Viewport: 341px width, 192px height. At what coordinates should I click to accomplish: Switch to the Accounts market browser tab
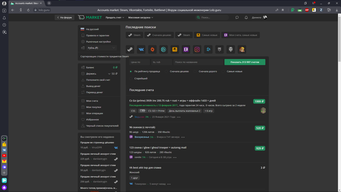coord(27,3)
